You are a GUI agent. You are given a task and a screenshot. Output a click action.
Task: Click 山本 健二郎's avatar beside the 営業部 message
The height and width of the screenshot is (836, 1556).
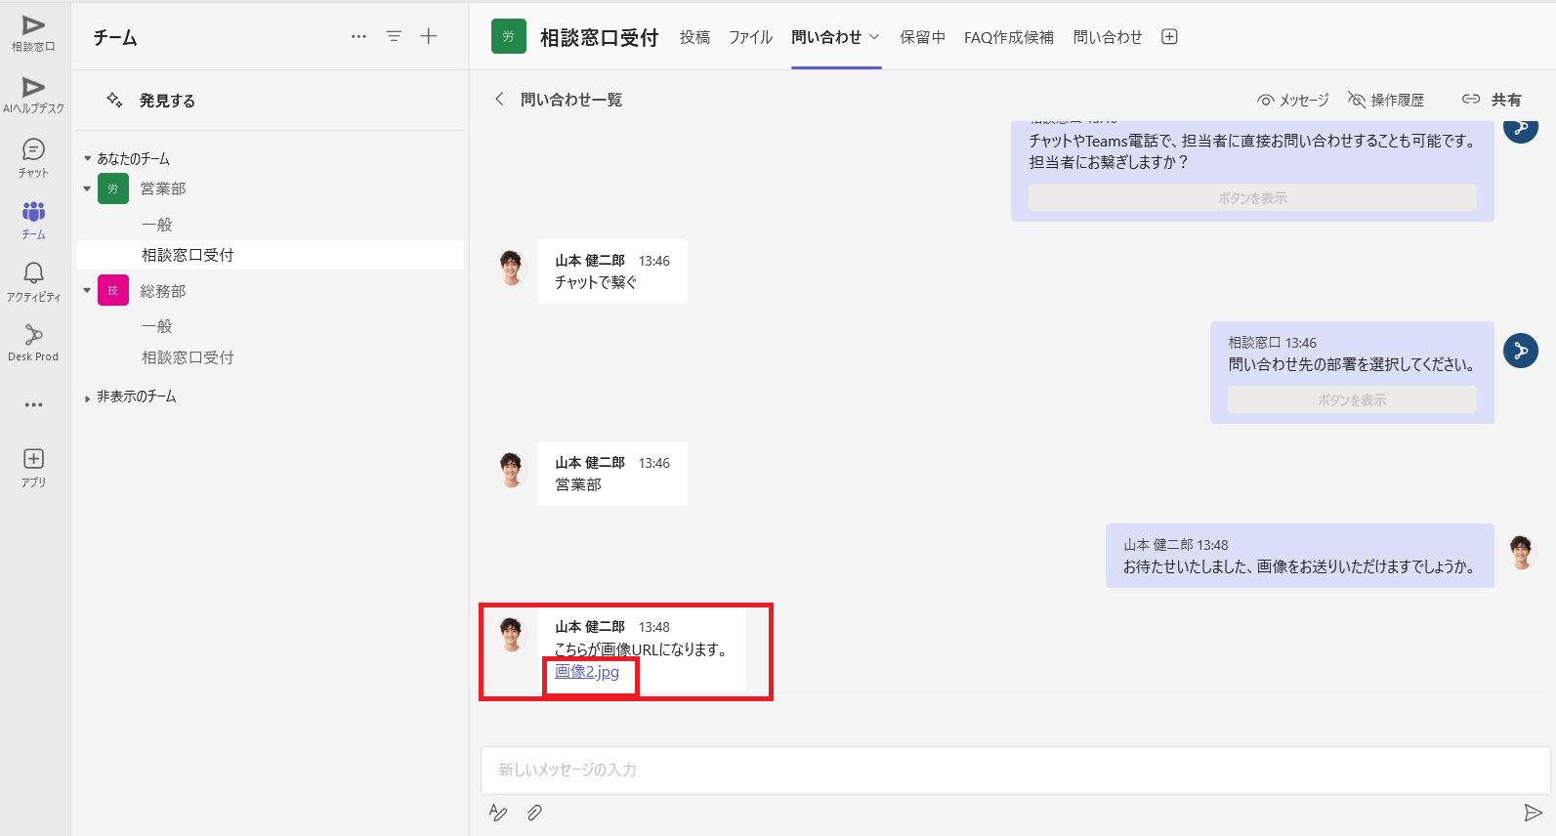(x=511, y=469)
